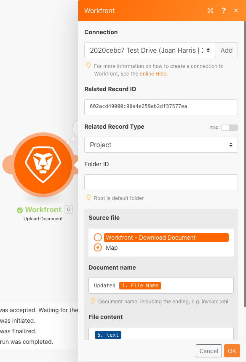Select the Map radio option

(x=98, y=248)
